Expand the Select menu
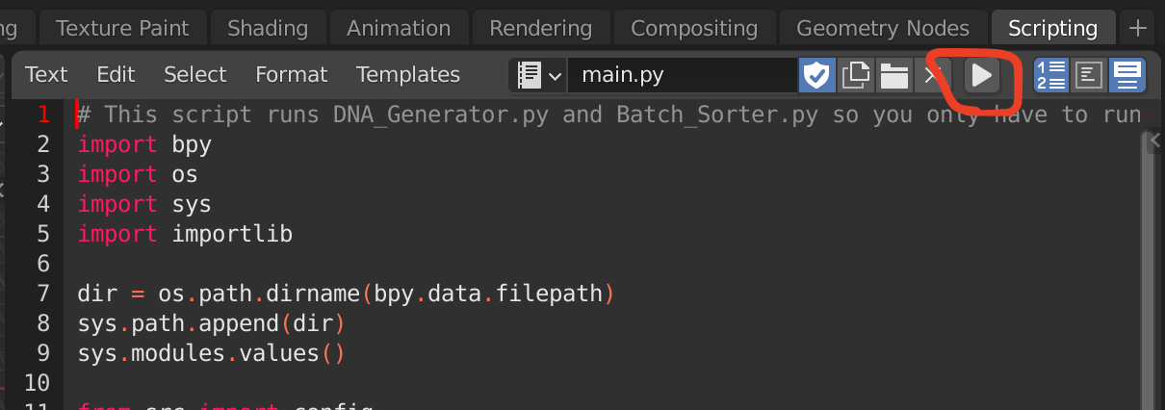 [x=194, y=74]
